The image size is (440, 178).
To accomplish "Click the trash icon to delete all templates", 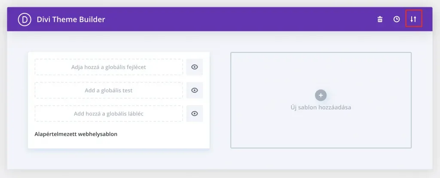I will click(x=380, y=19).
